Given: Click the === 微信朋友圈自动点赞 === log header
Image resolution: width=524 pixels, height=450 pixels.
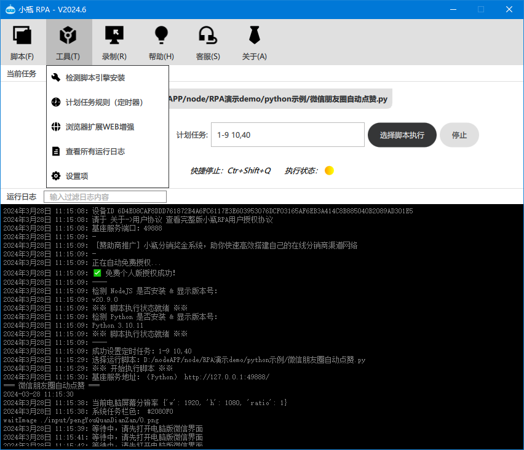Looking at the screenshot, I should [52, 386].
